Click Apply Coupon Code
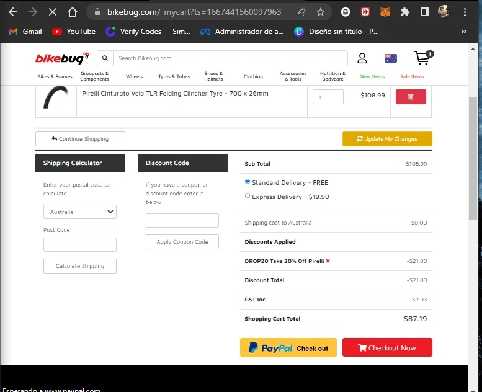482x392 pixels. pyautogui.click(x=182, y=242)
